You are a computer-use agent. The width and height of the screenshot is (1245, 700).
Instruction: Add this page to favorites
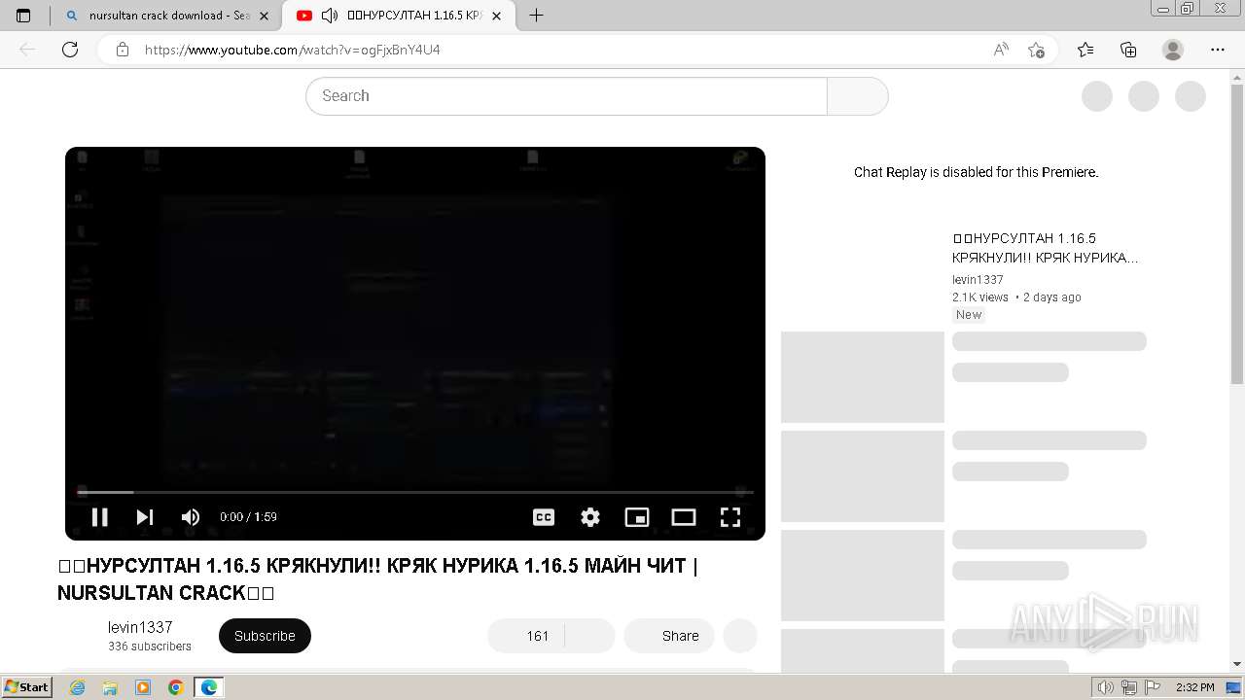1036,50
